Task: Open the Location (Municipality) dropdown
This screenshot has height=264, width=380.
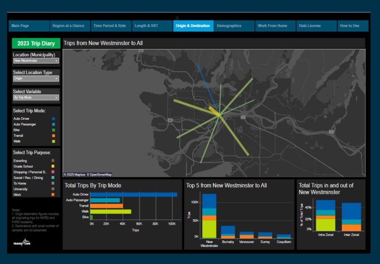Action: pos(36,61)
